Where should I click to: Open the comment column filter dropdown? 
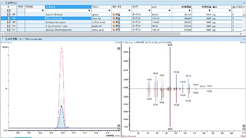pos(109,11)
